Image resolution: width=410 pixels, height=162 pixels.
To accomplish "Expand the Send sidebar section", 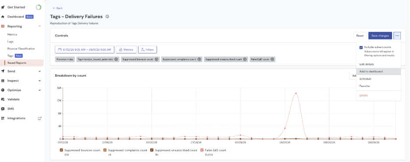I will (x=39, y=71).
